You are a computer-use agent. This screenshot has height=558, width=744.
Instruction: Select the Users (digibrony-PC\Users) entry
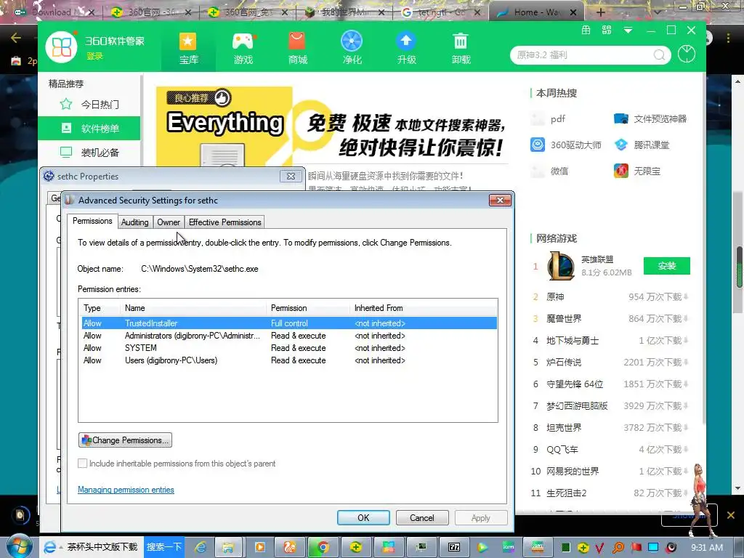(x=289, y=360)
